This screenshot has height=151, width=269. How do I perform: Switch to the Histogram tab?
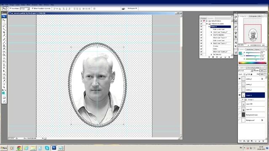(x=253, y=16)
